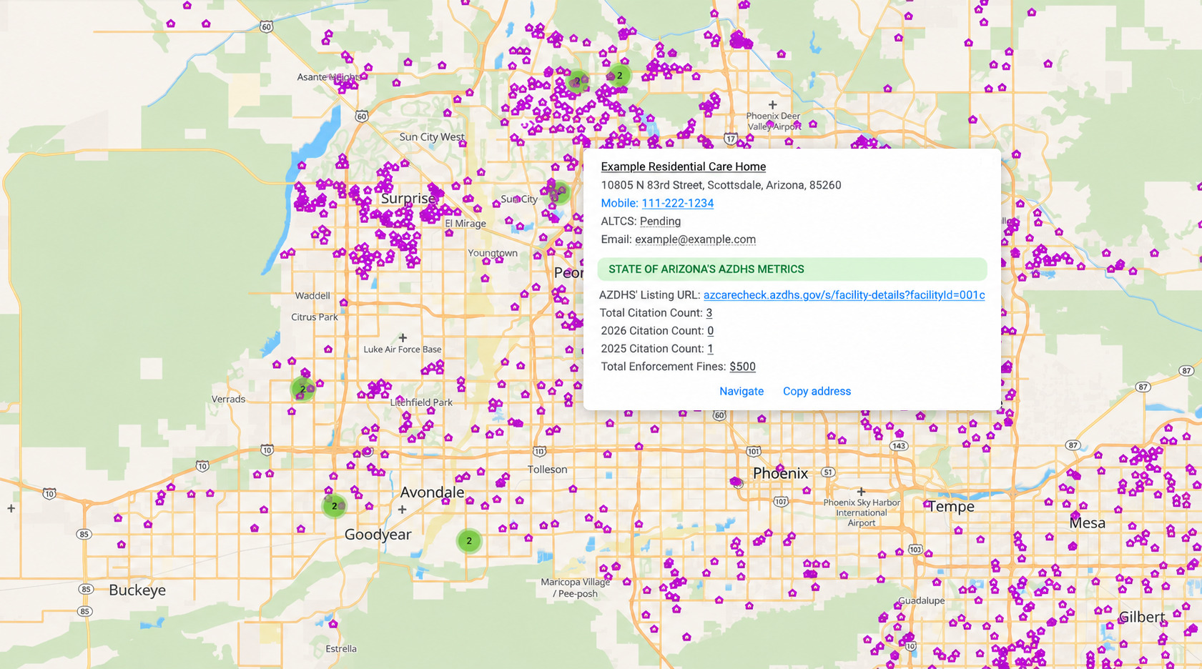Select the airport cross icon below the Avondale label
The height and width of the screenshot is (669, 1202).
402,510
